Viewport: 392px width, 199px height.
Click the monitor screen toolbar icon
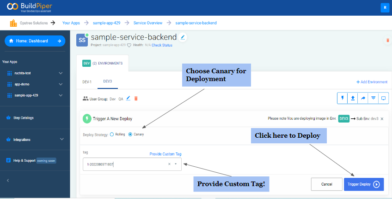click(x=384, y=98)
